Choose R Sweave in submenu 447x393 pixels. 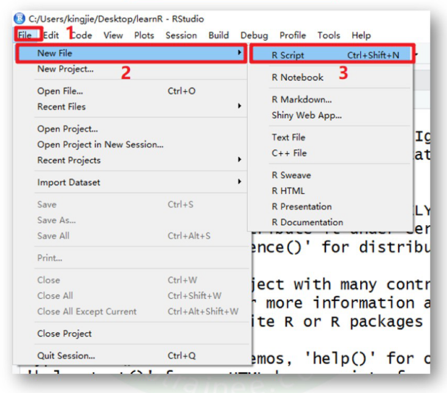[292, 175]
